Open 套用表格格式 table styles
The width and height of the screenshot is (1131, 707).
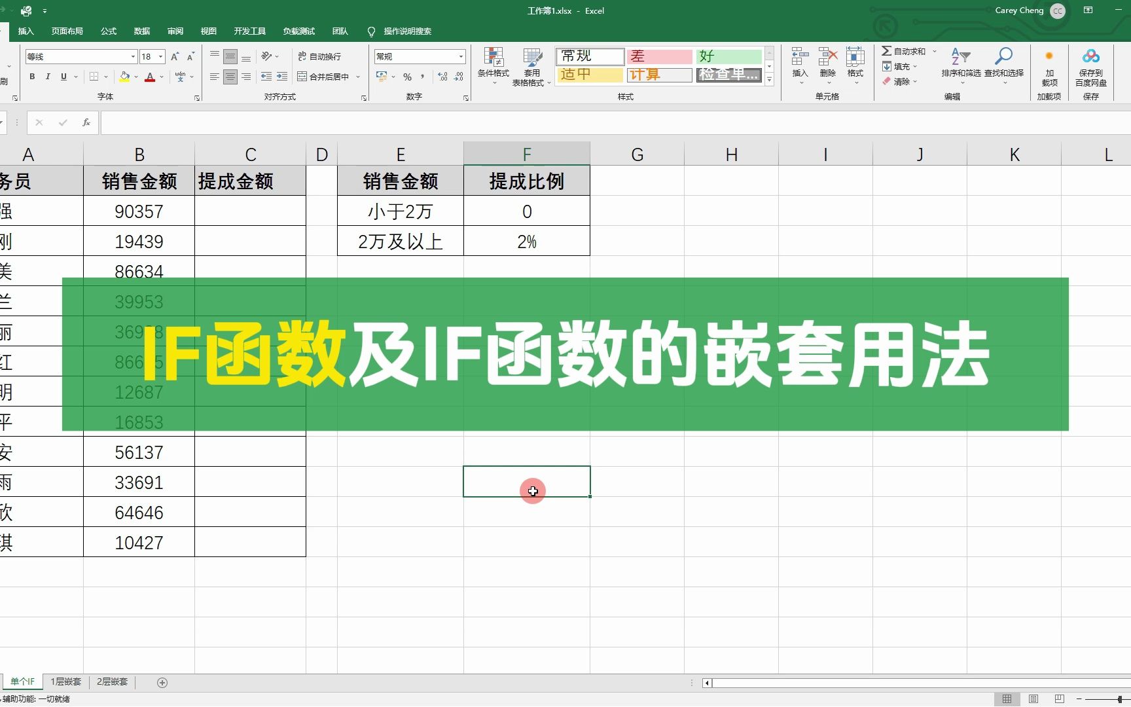[531, 67]
